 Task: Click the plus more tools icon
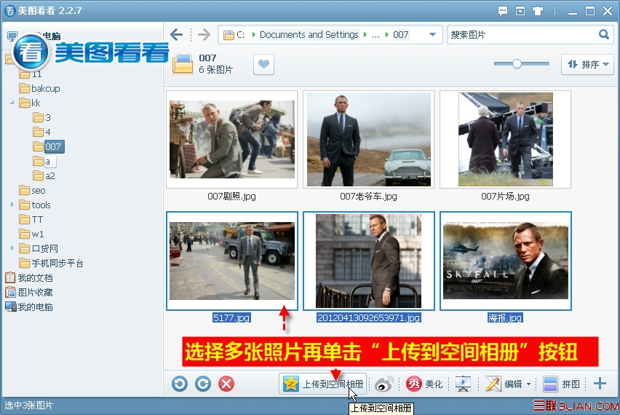pyautogui.click(x=600, y=384)
